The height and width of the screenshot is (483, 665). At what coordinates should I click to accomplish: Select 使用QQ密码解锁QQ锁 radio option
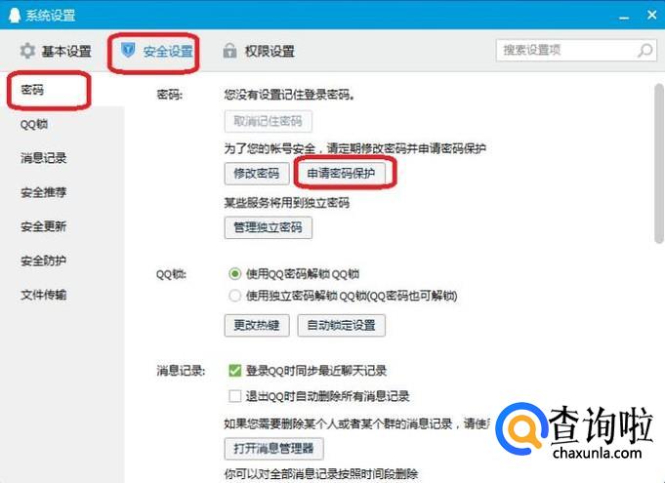(x=234, y=273)
